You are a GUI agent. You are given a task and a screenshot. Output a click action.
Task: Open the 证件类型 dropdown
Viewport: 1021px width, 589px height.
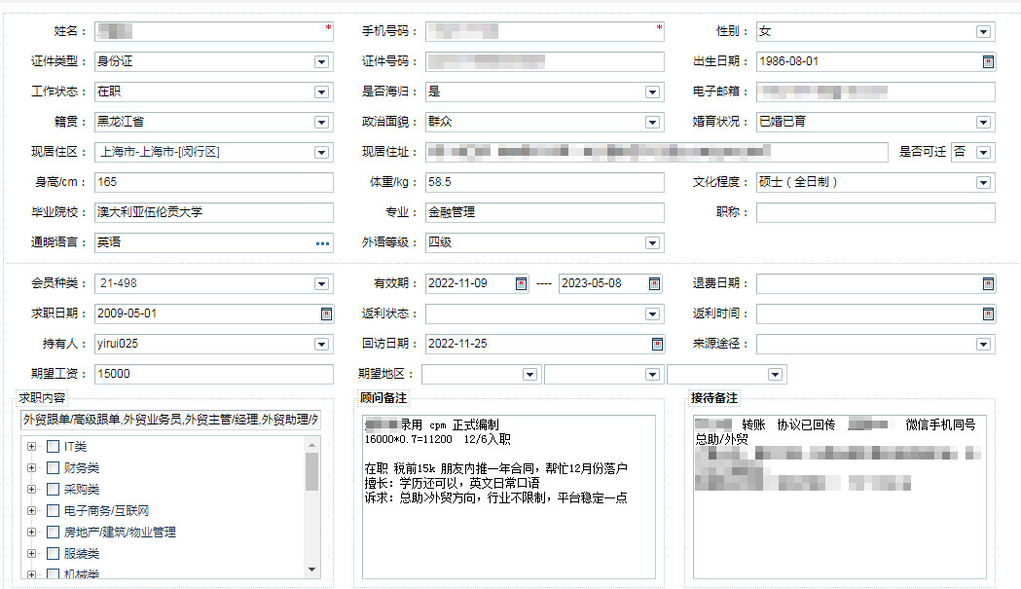pyautogui.click(x=321, y=62)
